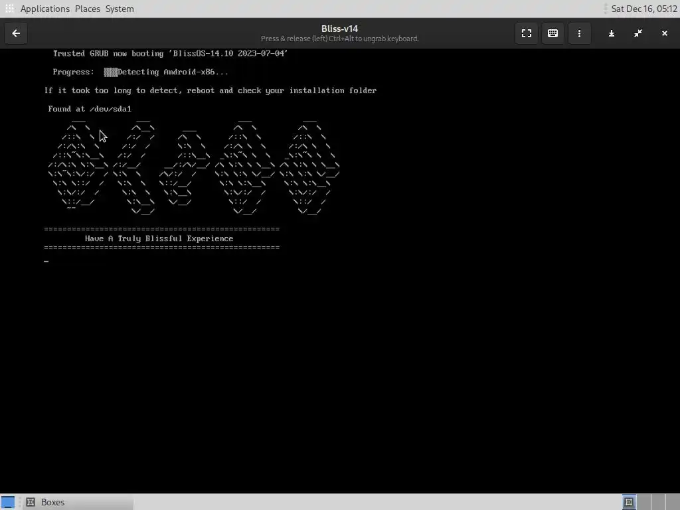680x510 pixels.
Task: Open the System menu
Action: (120, 9)
